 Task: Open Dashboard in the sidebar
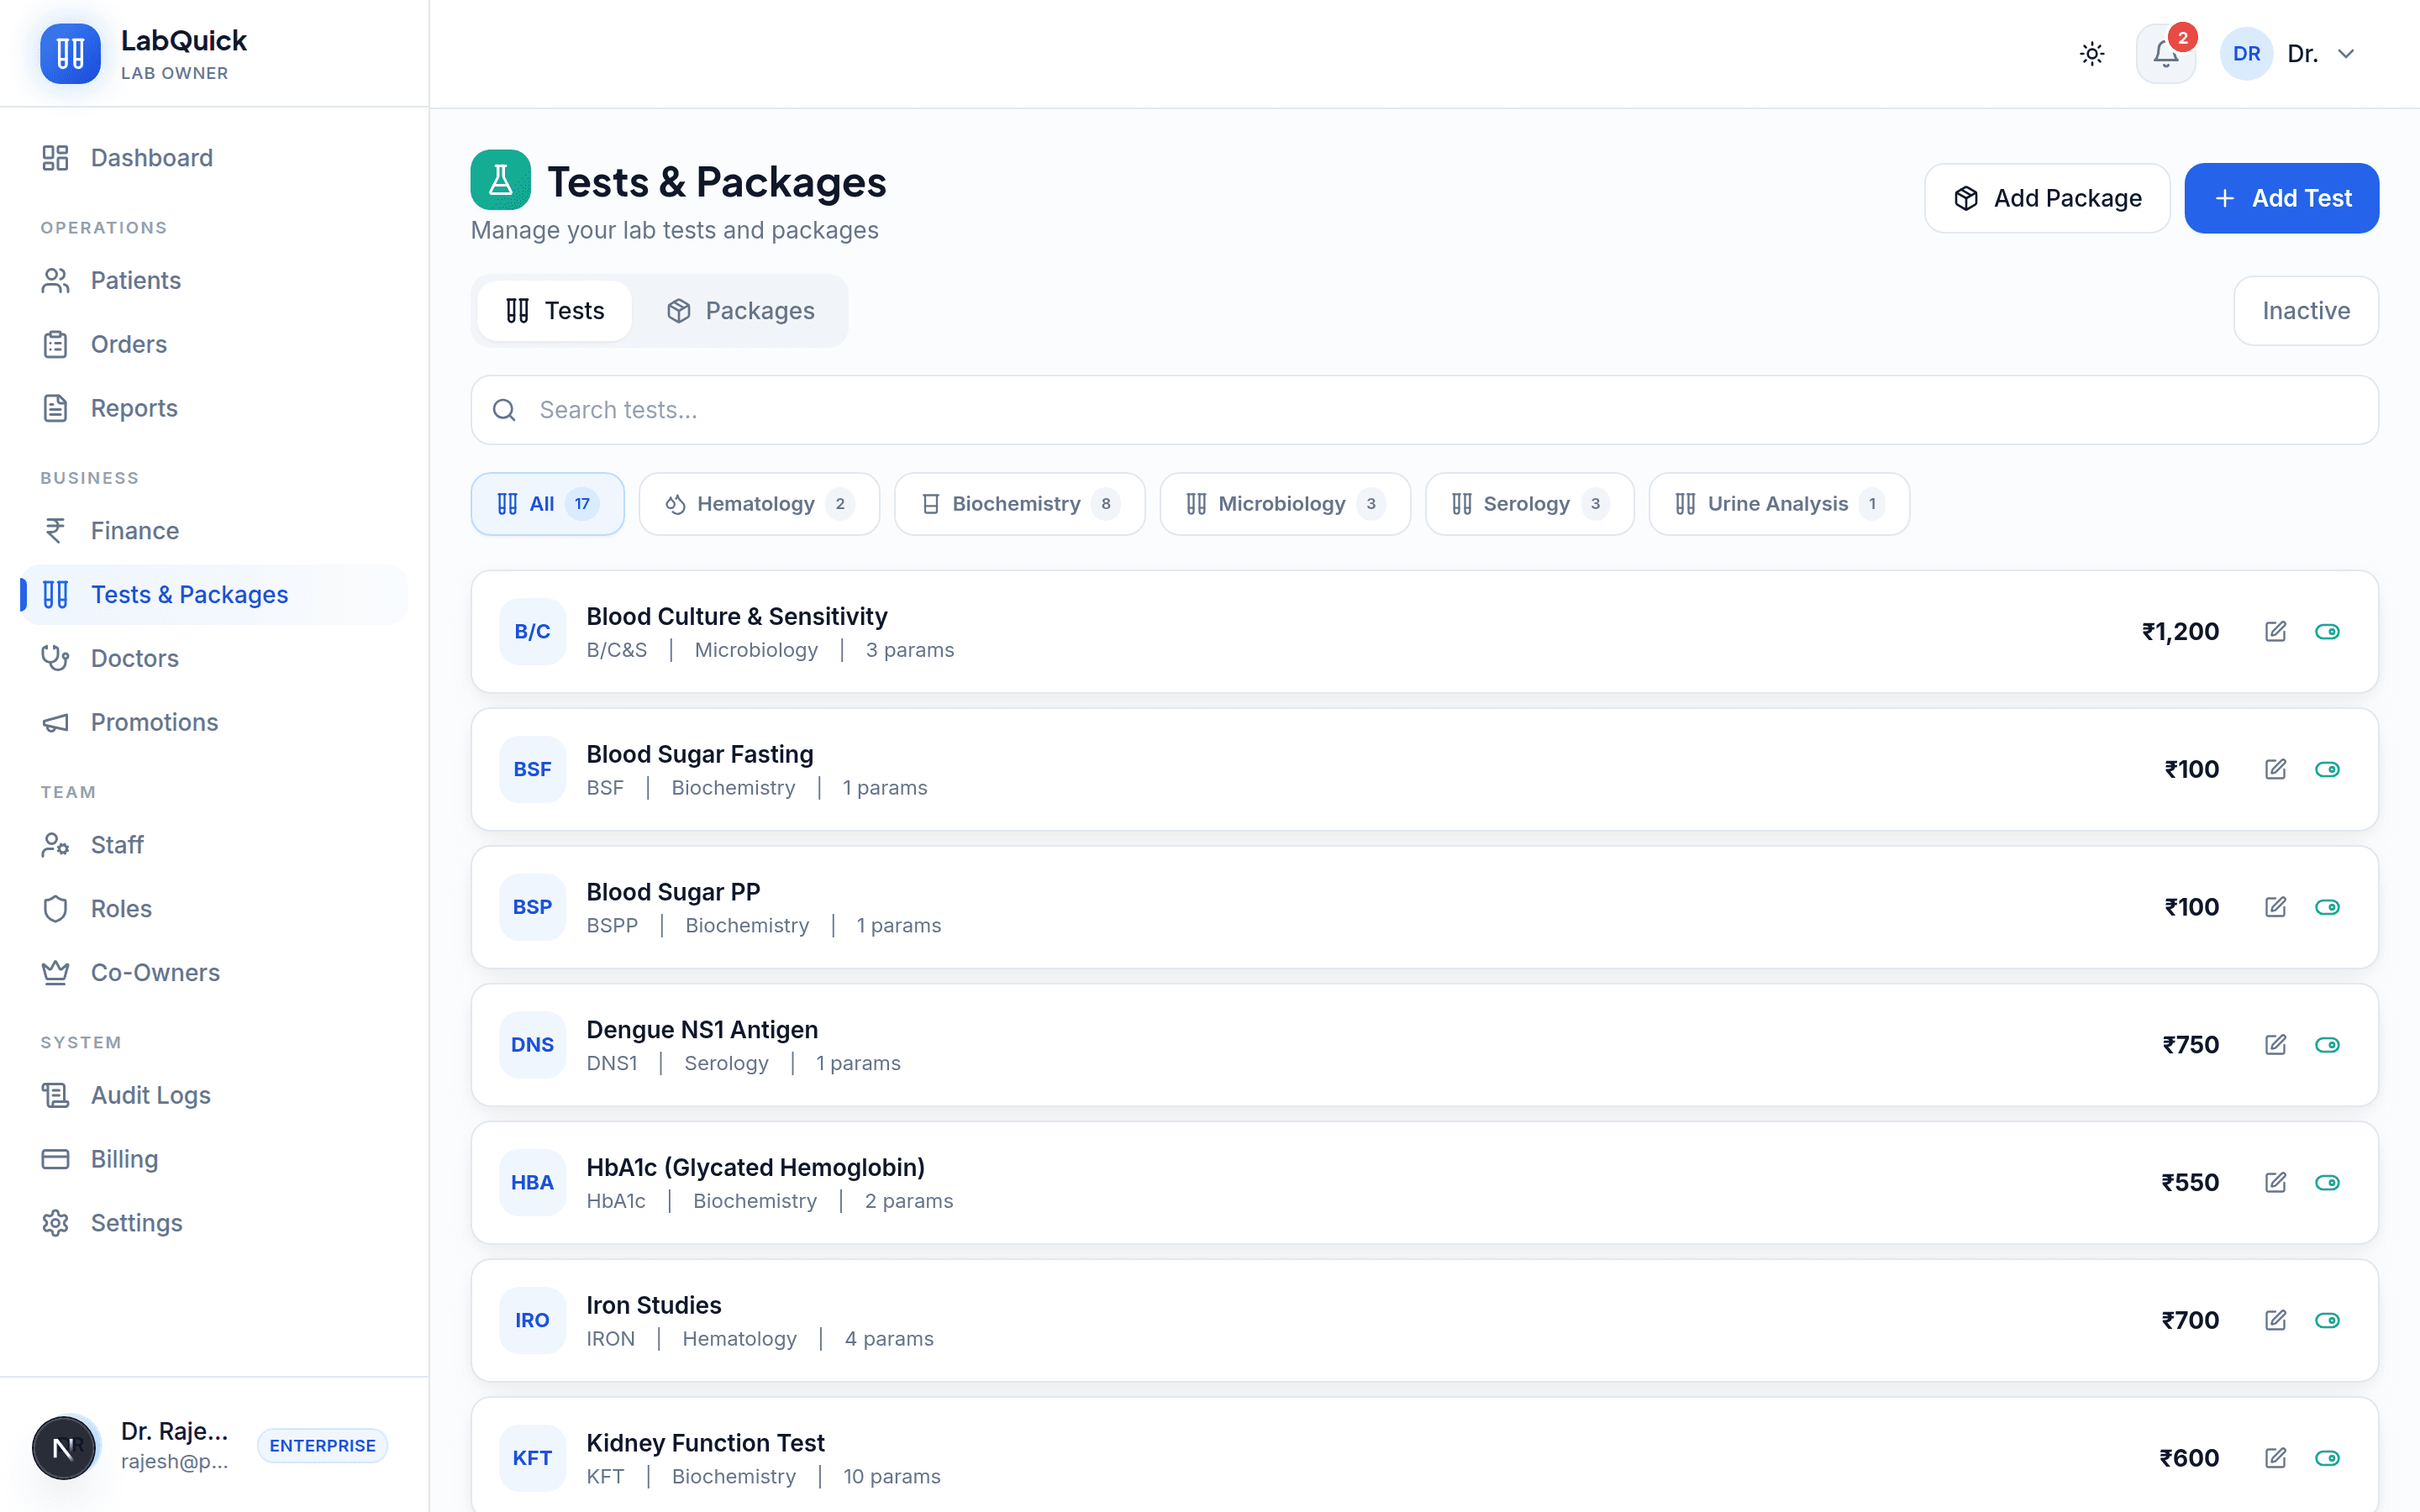coord(214,158)
